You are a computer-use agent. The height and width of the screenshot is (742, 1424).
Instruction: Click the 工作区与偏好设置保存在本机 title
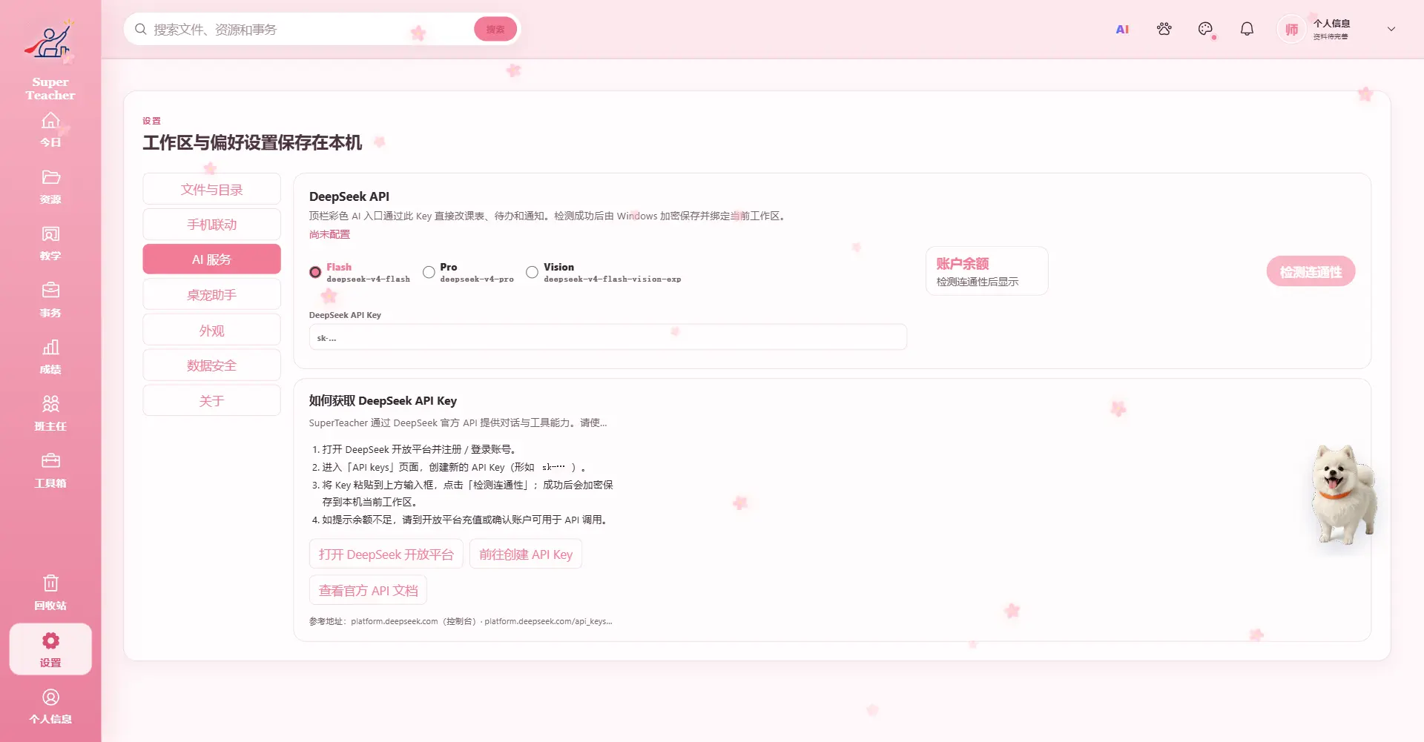(x=252, y=142)
